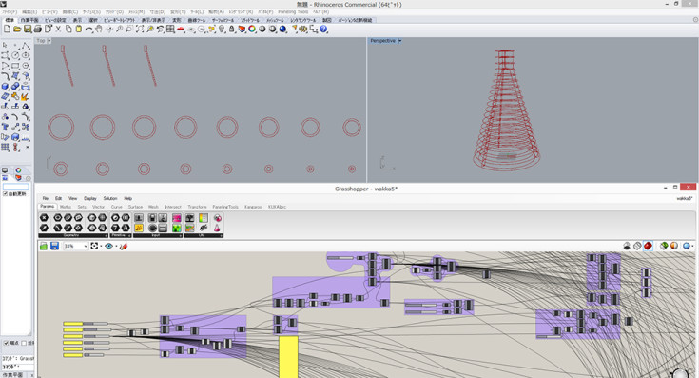The image size is (699, 378).
Task: Open the 33% zoom level dropdown
Action: 86,246
